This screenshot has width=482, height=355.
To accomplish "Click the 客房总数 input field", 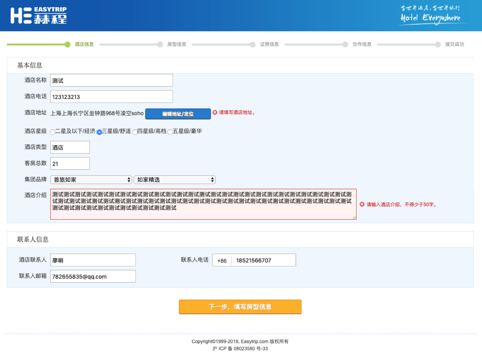I will pyautogui.click(x=70, y=163).
